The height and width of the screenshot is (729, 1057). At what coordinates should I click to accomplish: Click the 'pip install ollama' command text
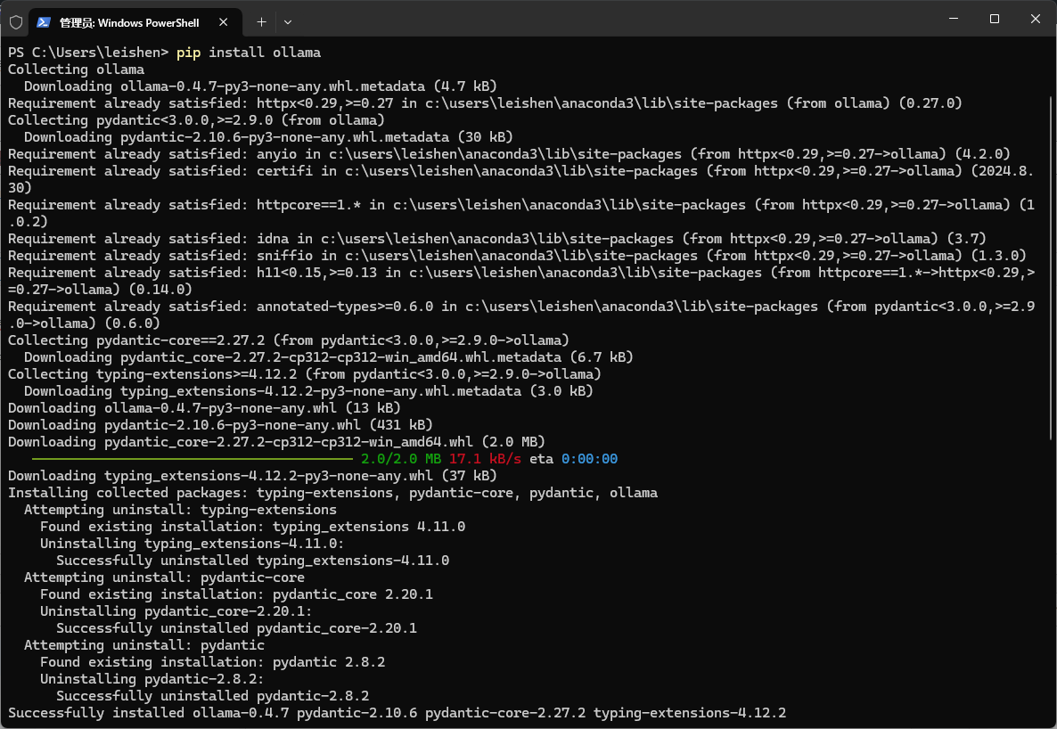[x=249, y=53]
